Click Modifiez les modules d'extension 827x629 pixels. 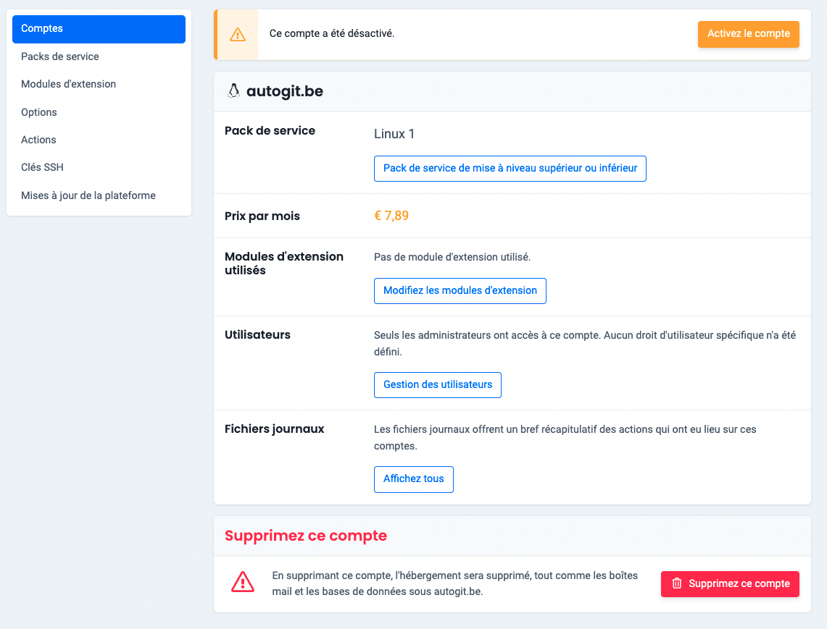(x=460, y=291)
